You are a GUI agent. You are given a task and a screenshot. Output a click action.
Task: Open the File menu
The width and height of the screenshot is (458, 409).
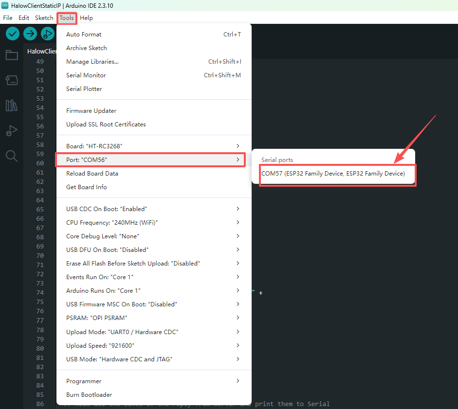pos(8,18)
